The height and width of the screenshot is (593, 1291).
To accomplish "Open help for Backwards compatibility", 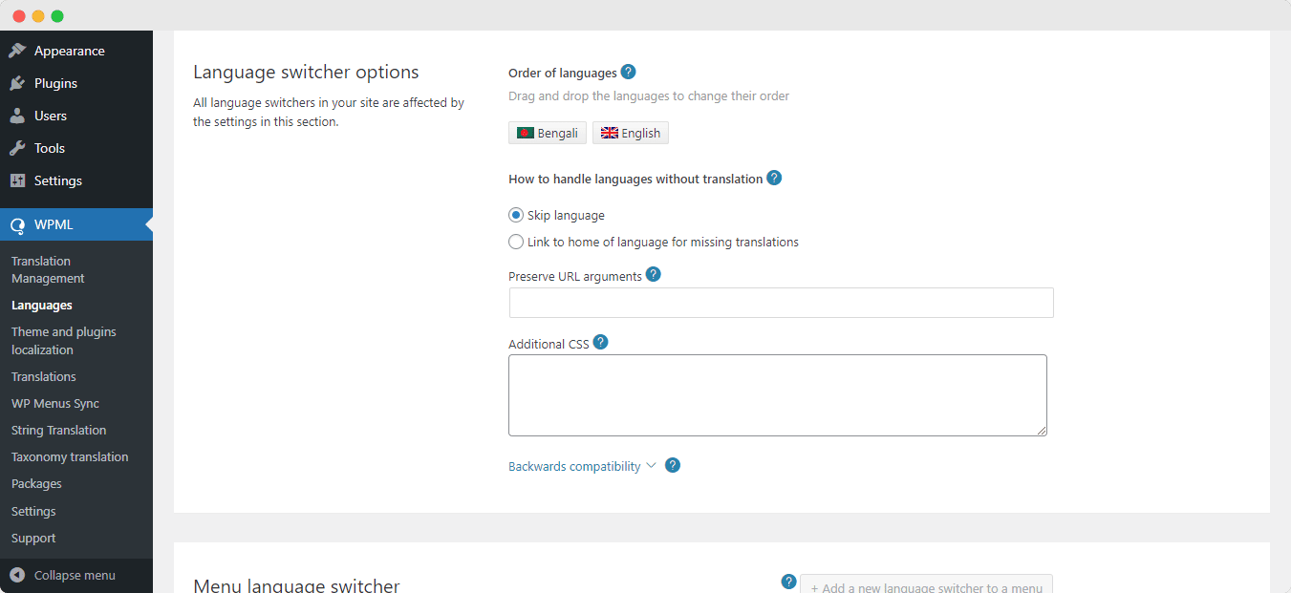I will click(x=673, y=465).
